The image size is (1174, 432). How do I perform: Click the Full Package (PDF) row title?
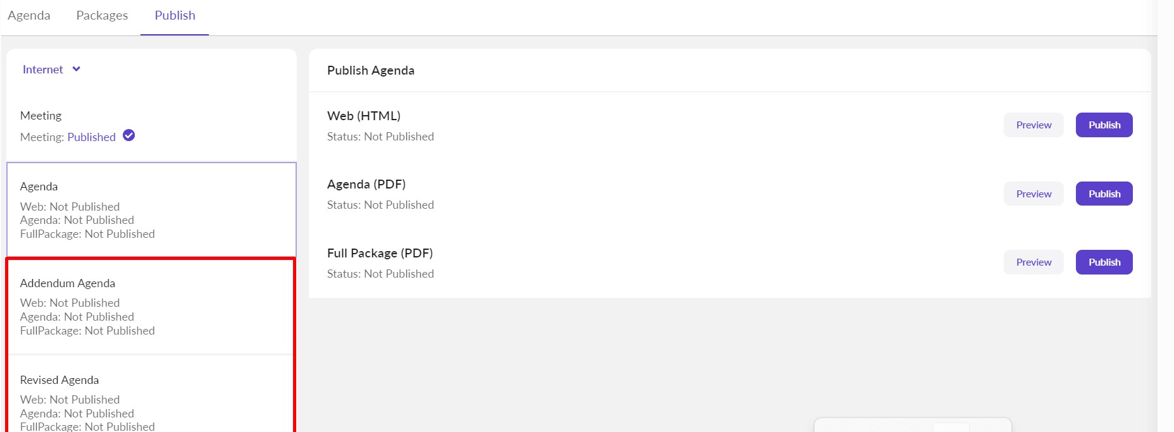pyautogui.click(x=380, y=253)
